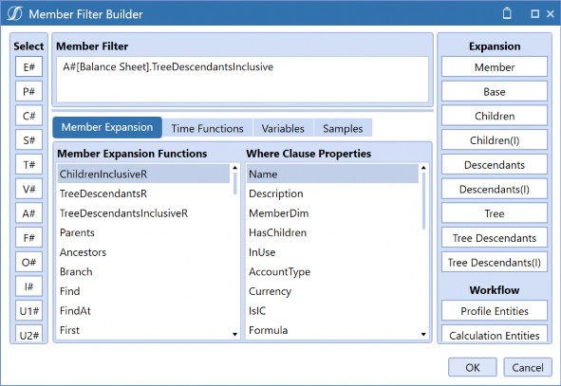
Task: Click the where clause up scroll arrow
Action: 423,168
